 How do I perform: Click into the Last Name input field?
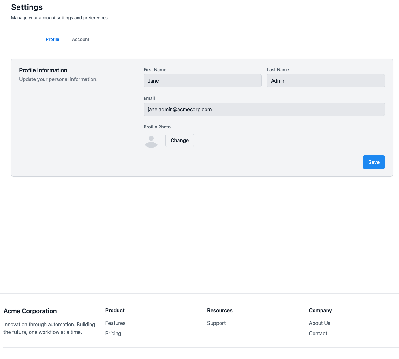pyautogui.click(x=326, y=81)
